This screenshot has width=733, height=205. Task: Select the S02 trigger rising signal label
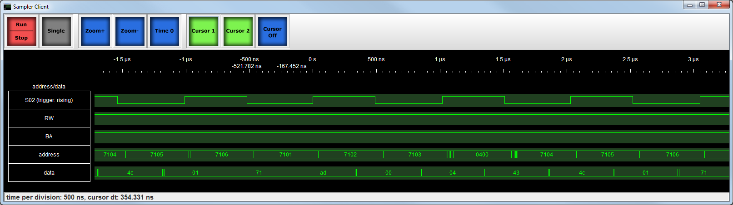[x=49, y=100]
